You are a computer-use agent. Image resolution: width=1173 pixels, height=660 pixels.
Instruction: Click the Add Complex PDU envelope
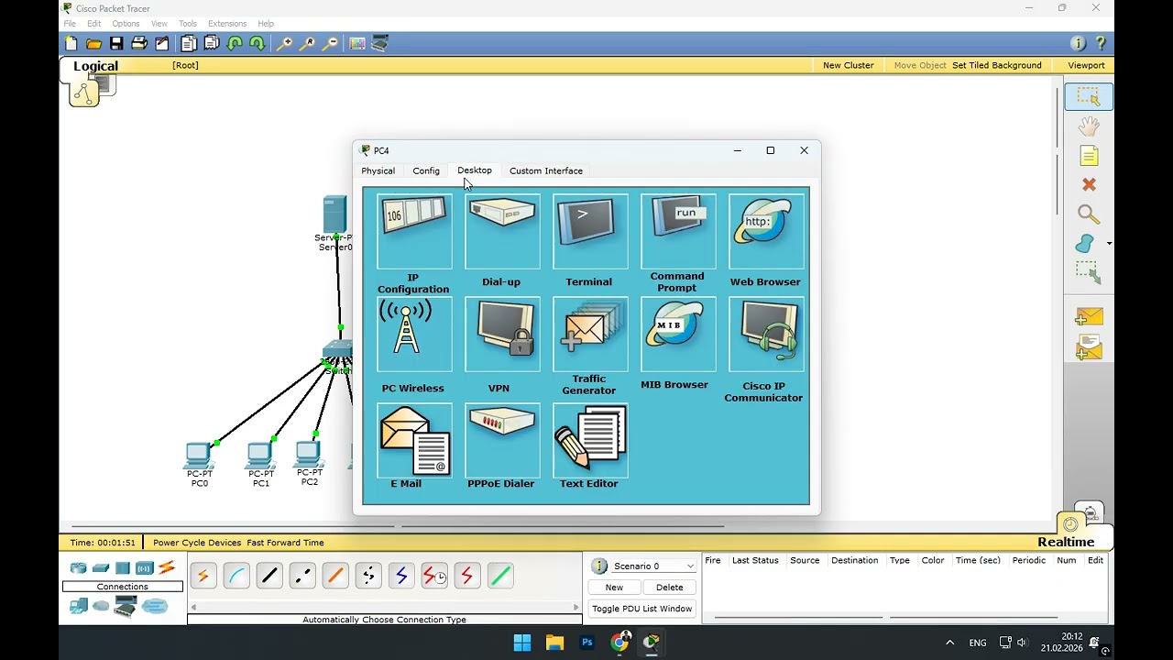(1089, 347)
